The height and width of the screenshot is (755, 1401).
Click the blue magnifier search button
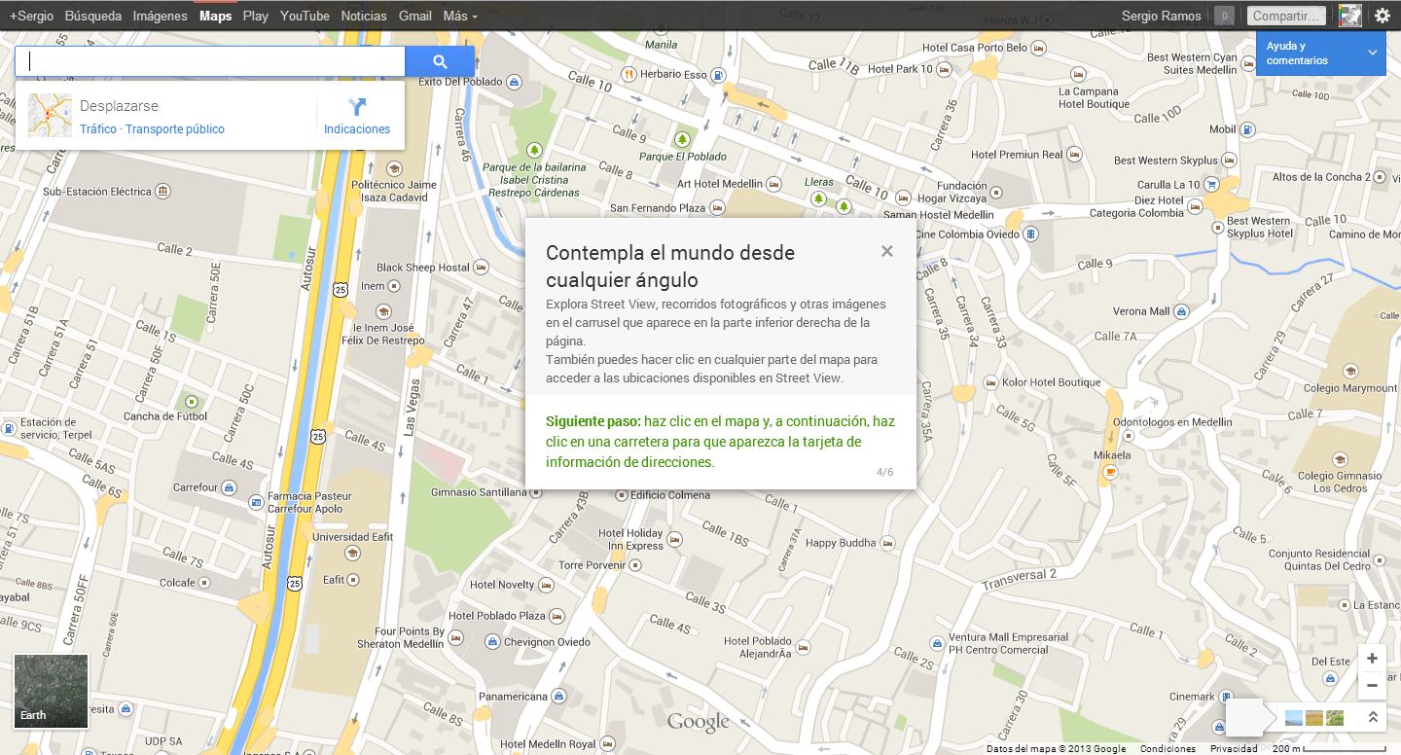440,61
